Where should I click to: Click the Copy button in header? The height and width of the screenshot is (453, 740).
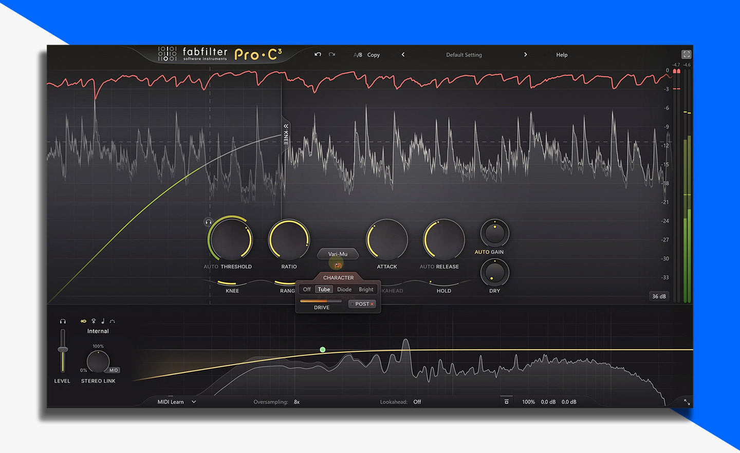pyautogui.click(x=374, y=55)
